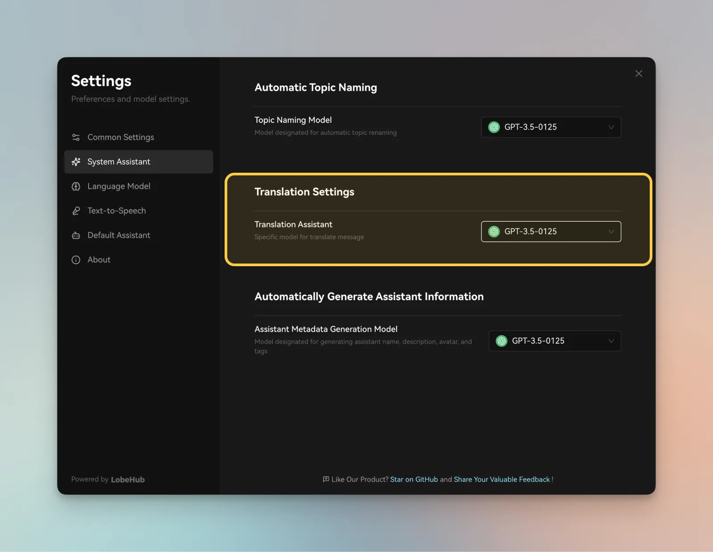Close the Settings dialog

(x=639, y=73)
